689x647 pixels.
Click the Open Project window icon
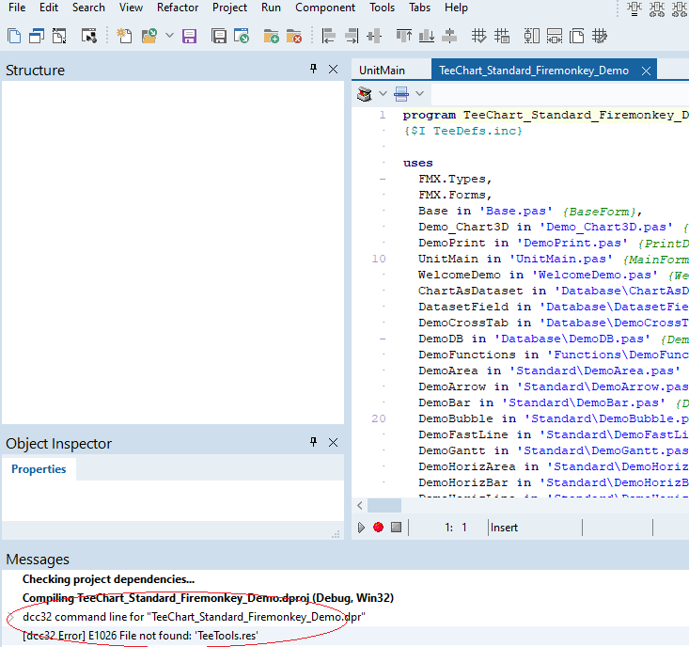[242, 36]
